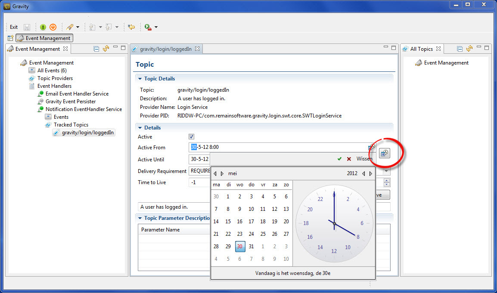Collapse the Topic Details section
The width and height of the screenshot is (497, 293).
[x=140, y=79]
